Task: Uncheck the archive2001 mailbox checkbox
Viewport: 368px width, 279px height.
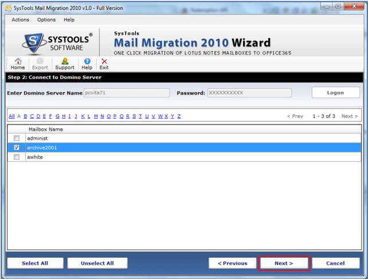Action: point(17,147)
